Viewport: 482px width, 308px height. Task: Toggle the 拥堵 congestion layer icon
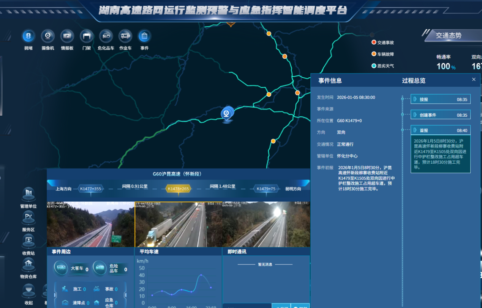28,36
